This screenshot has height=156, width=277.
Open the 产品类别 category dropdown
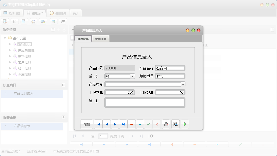(183, 84)
